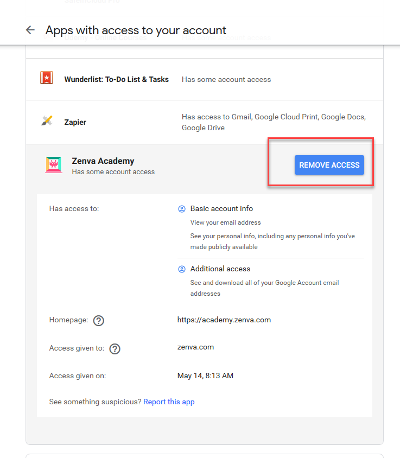
Task: Collapse the Zenva Academy entry header
Action: tap(205, 166)
